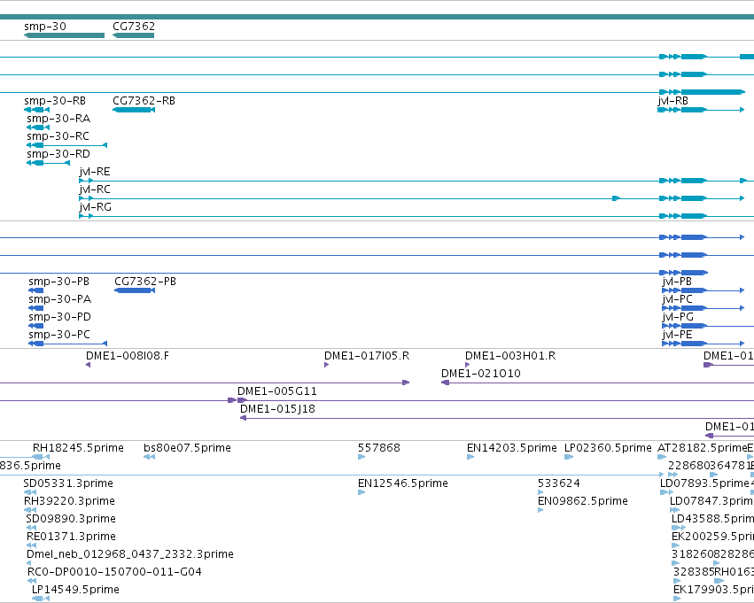Click the jvl-RE transcript label
Screen dimensions: 754x603
[95, 172]
